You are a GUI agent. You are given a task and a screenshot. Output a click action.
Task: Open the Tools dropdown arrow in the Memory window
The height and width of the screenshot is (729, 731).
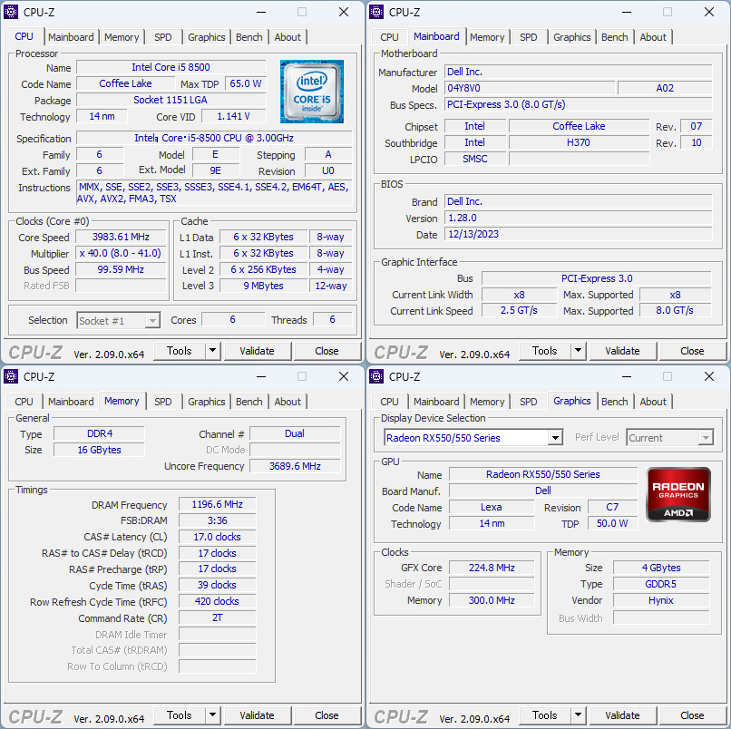212,715
